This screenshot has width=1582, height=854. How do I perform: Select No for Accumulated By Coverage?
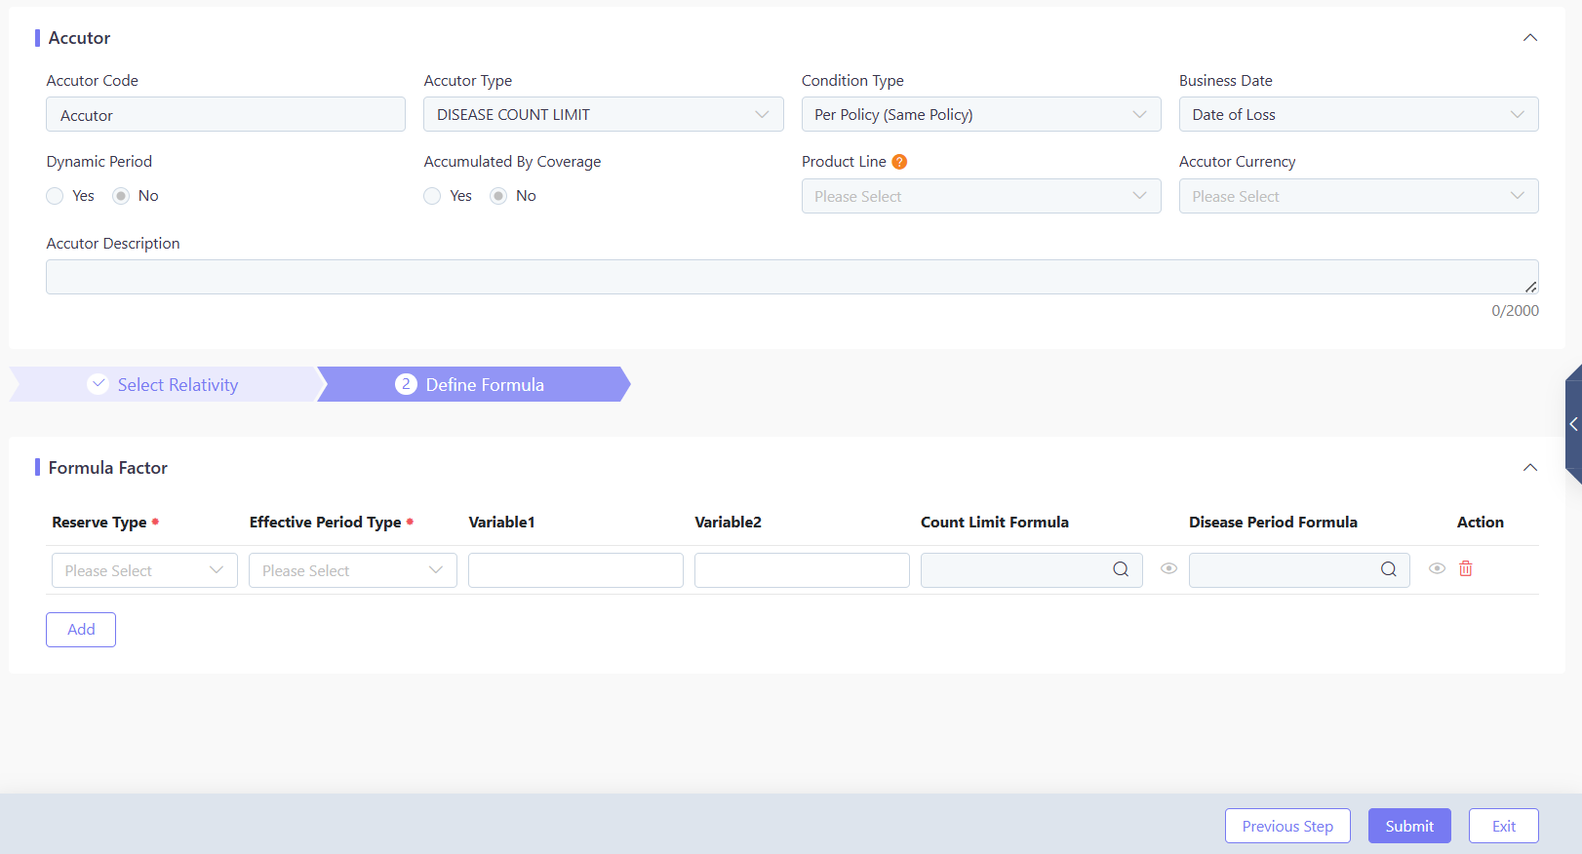[498, 196]
